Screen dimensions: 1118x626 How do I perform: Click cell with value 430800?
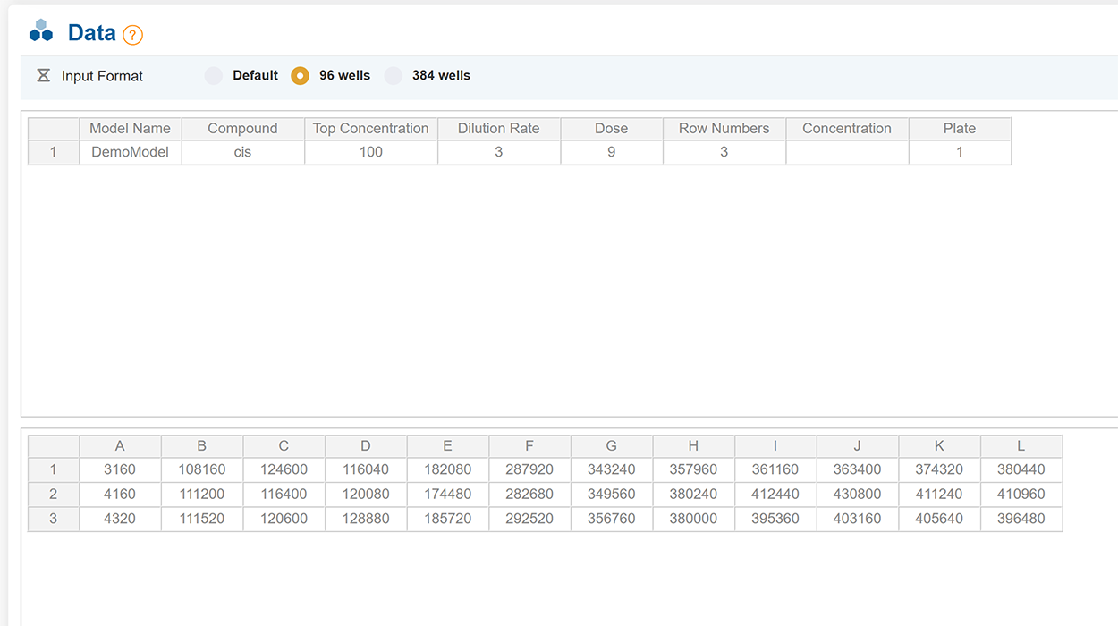tap(857, 495)
